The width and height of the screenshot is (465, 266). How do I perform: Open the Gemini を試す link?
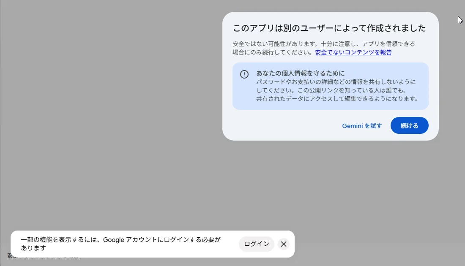[362, 125]
